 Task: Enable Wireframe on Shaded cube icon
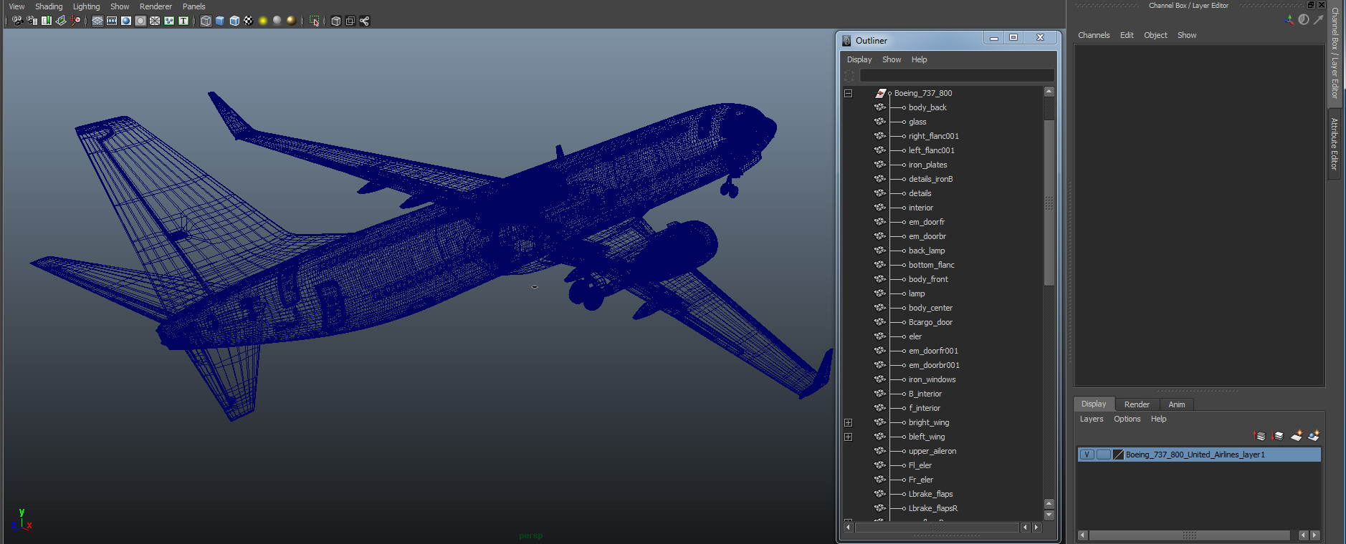pyautogui.click(x=234, y=21)
